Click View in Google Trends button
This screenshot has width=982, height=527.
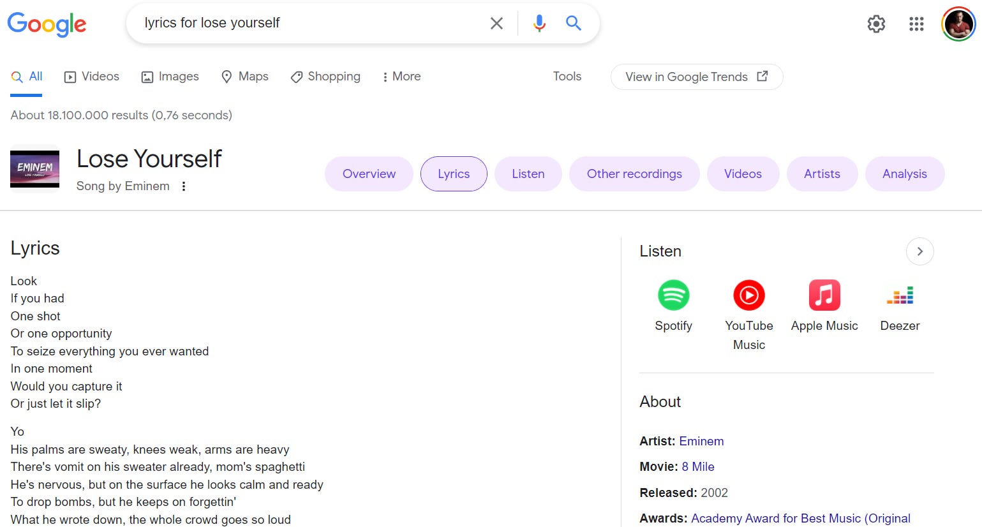pyautogui.click(x=697, y=77)
